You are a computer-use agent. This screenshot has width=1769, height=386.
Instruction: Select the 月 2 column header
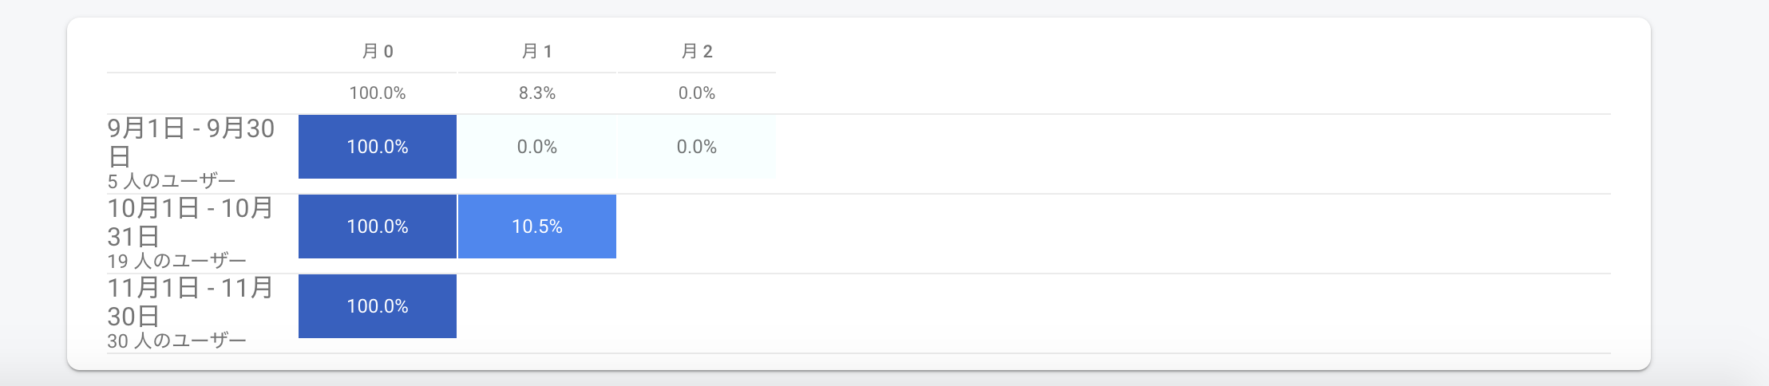(697, 52)
